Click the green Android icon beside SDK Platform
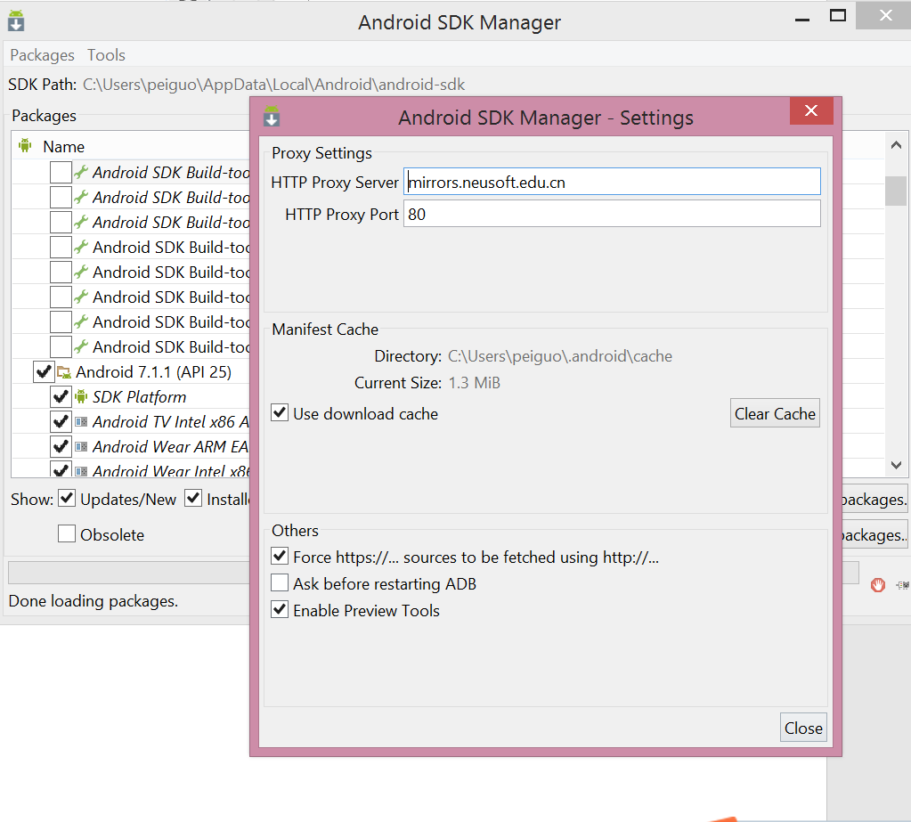The height and width of the screenshot is (822, 911). click(81, 397)
